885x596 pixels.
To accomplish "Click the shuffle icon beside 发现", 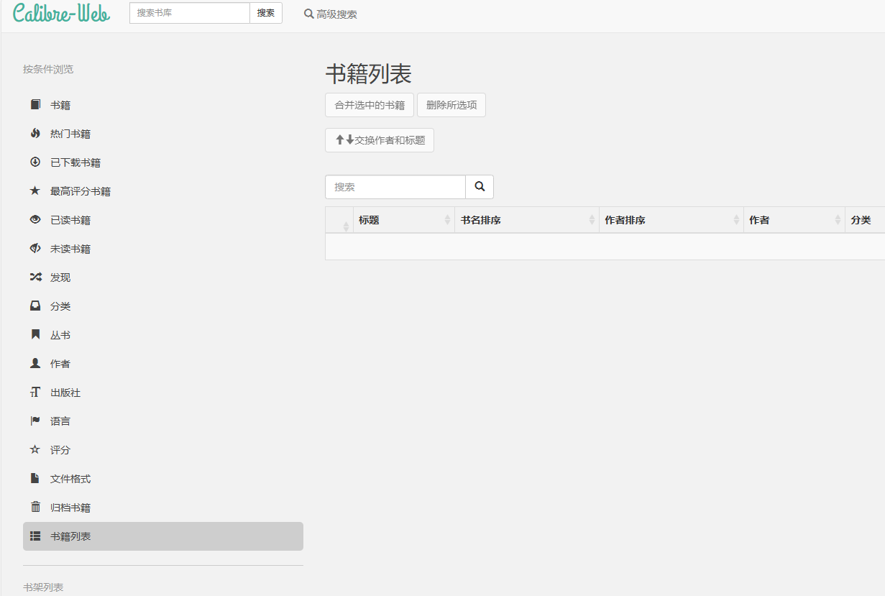I will pos(35,278).
